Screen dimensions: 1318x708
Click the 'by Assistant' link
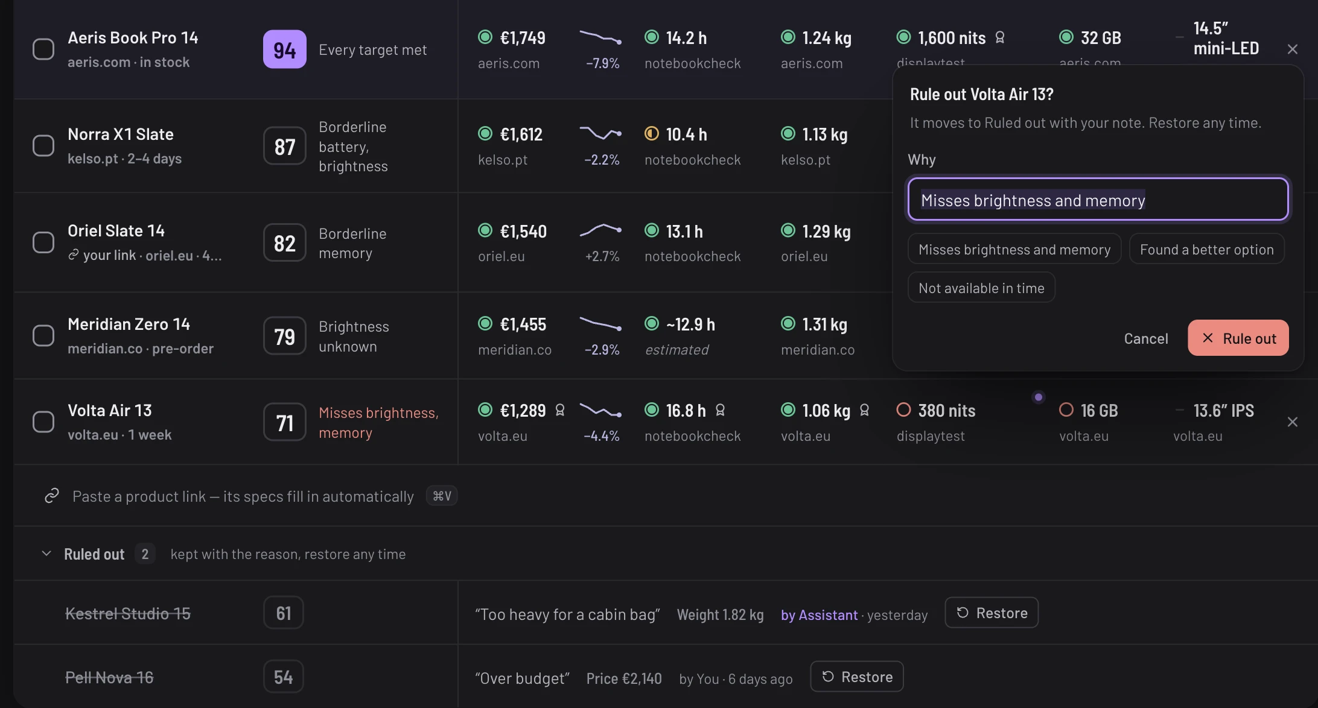click(x=819, y=615)
